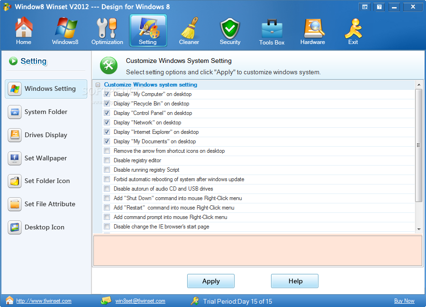Uncheck Display "Internet Explorer" on desktop
The height and width of the screenshot is (307, 426).
[107, 132]
